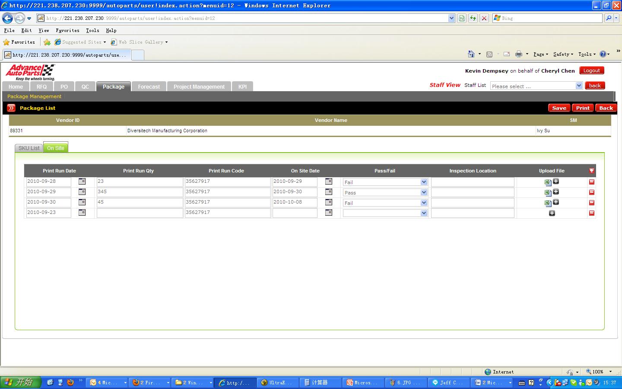
Task: Click the Print button
Action: click(582, 108)
